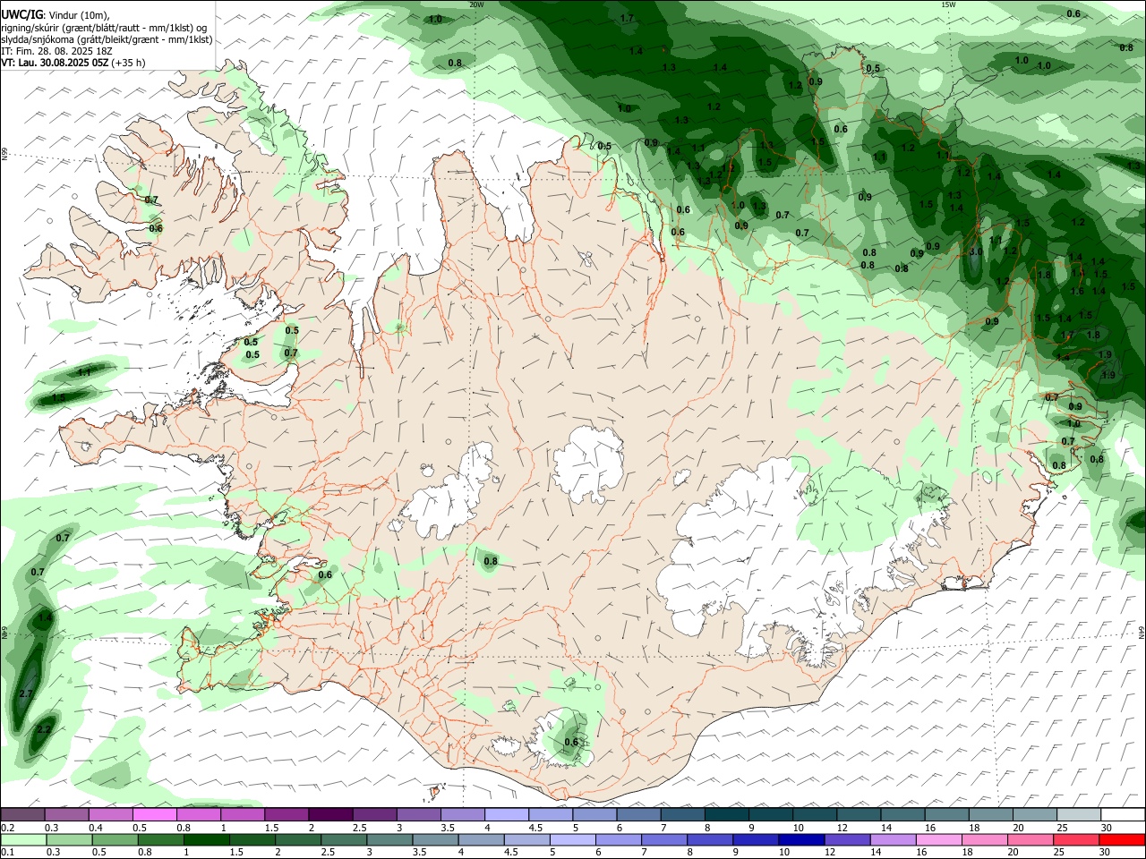The image size is (1146, 859).
Task: Click the 0.5 green swatch in lower legend row
Action: (115, 840)
